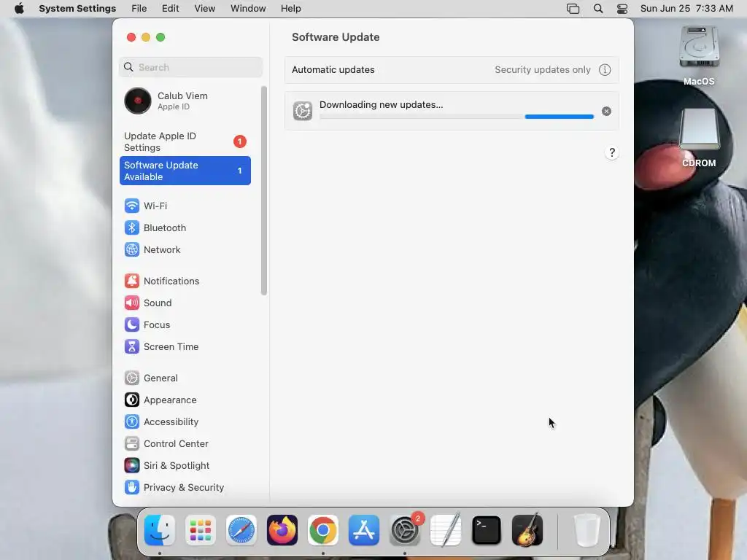Click the Stage Manager menu bar icon
Image resolution: width=747 pixels, height=560 pixels.
click(573, 9)
